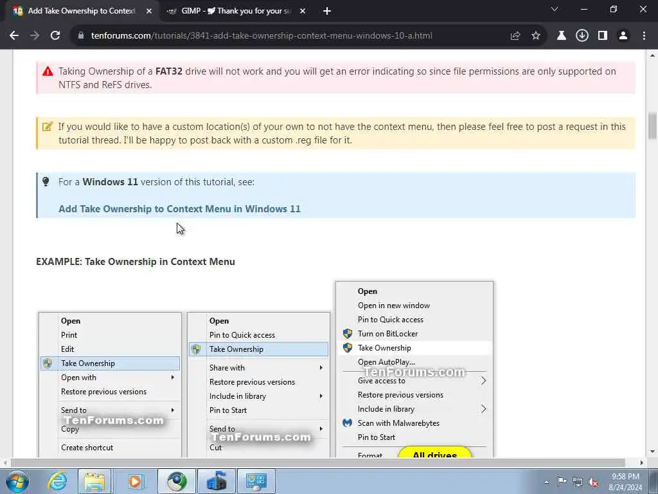
Task: Expand the Give access to chevron
Action: pyautogui.click(x=483, y=381)
